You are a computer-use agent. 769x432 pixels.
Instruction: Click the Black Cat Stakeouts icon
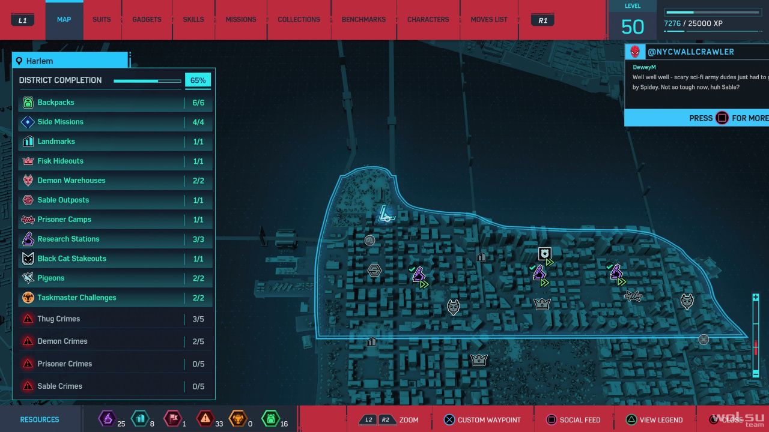click(28, 259)
